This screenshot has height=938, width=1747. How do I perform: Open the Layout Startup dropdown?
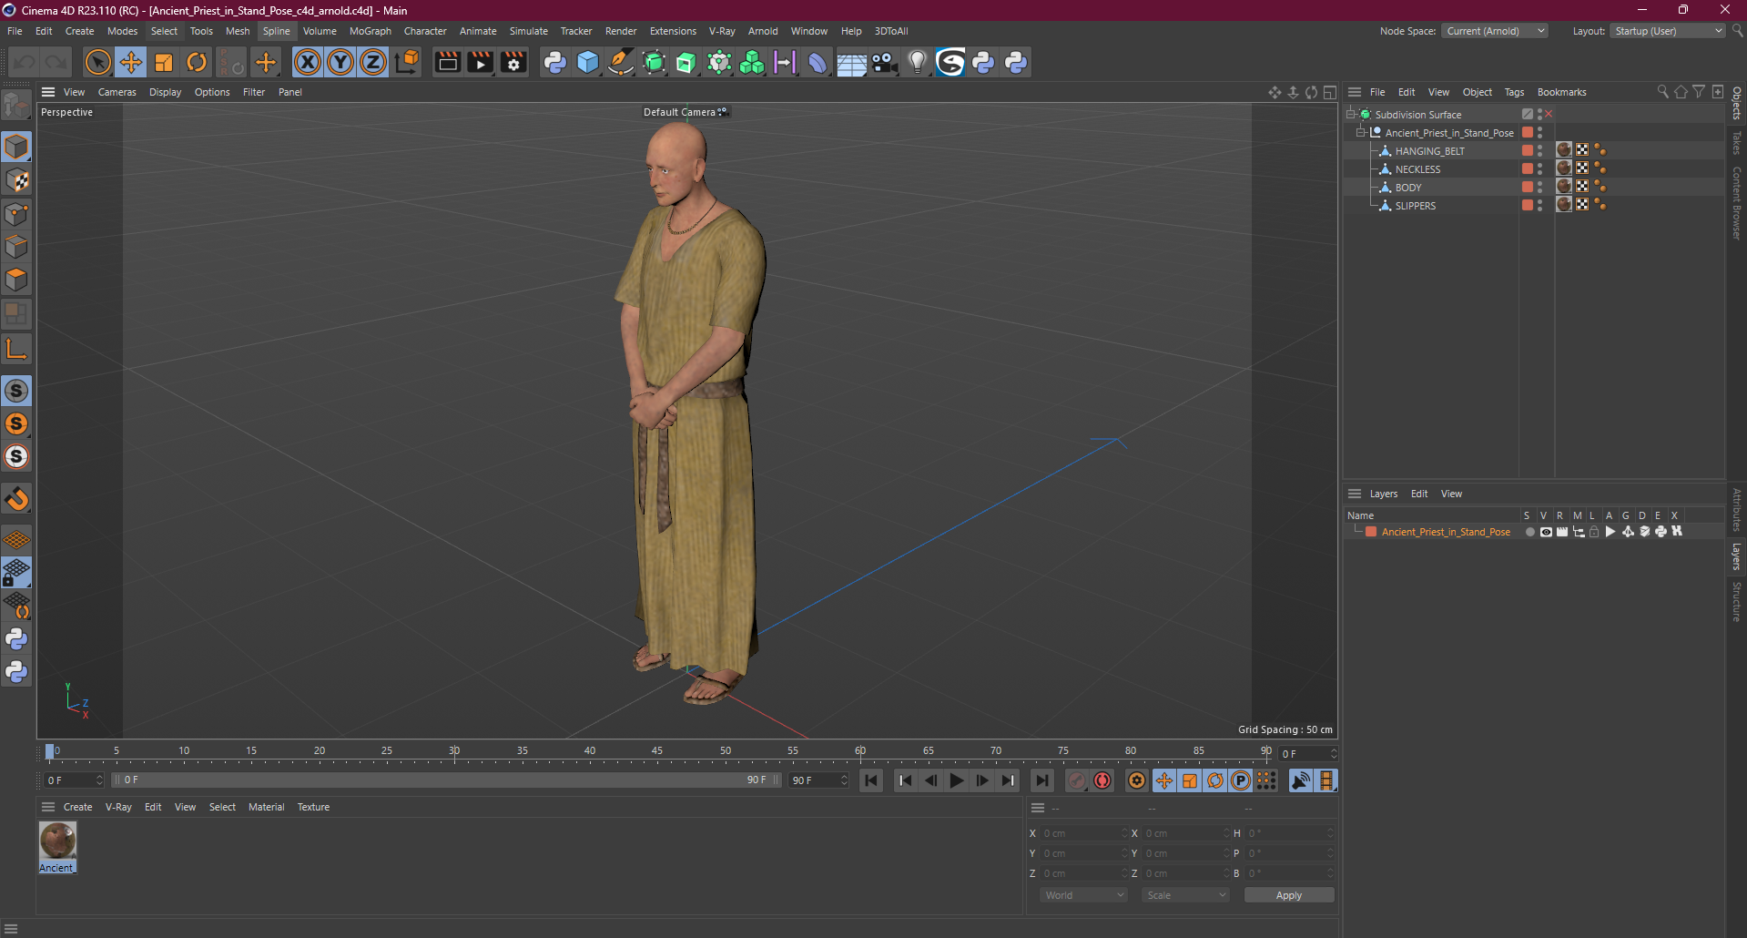[x=1669, y=31]
